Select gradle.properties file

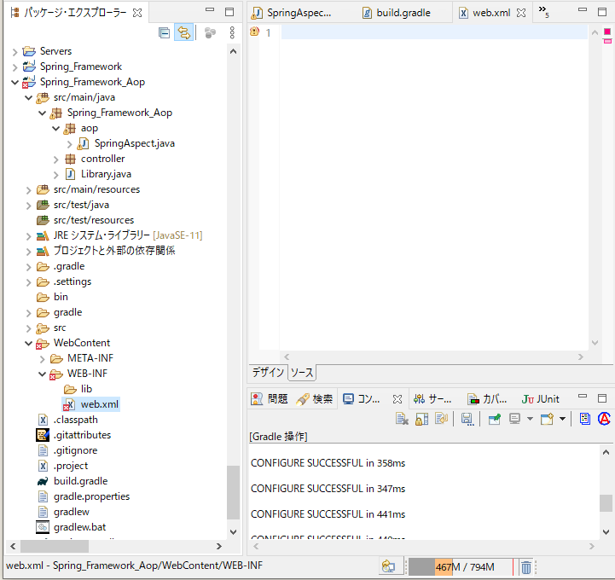point(91,496)
